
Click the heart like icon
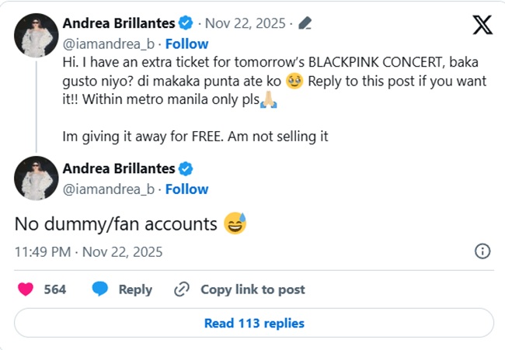click(x=26, y=289)
